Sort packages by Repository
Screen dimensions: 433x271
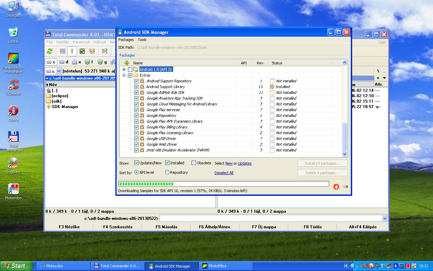point(167,172)
